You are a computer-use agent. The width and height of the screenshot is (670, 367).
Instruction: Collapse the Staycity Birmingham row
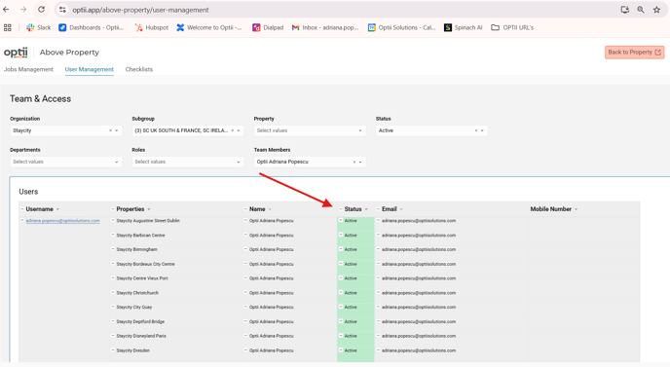113,249
